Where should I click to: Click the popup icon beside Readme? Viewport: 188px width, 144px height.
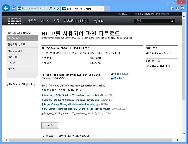tap(112, 78)
